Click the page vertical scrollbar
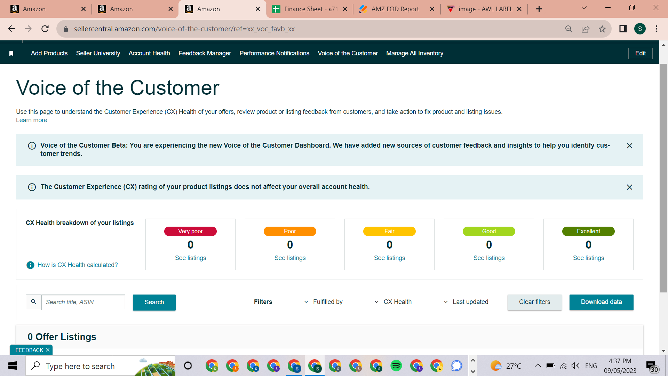668x376 pixels. [x=663, y=178]
